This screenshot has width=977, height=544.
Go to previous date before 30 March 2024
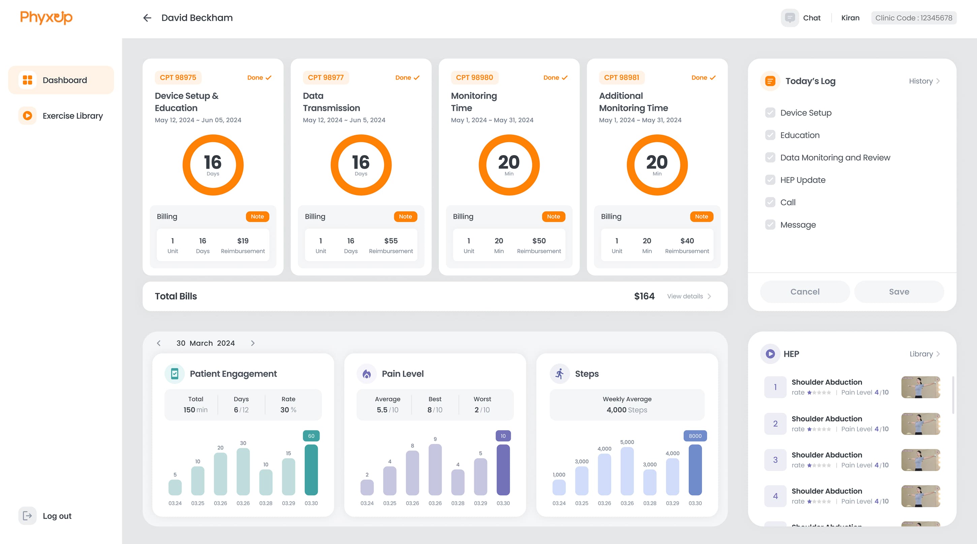(159, 343)
